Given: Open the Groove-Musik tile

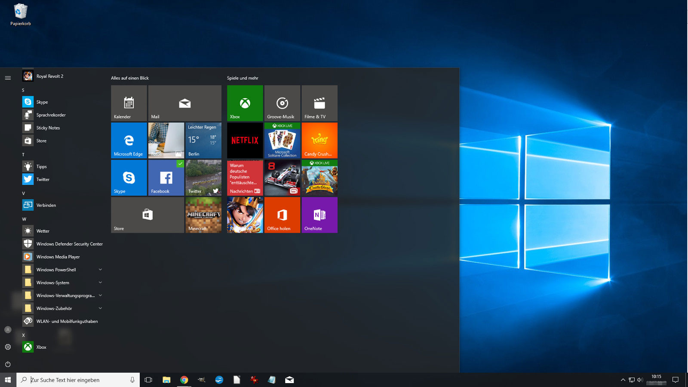Looking at the screenshot, I should point(282,103).
